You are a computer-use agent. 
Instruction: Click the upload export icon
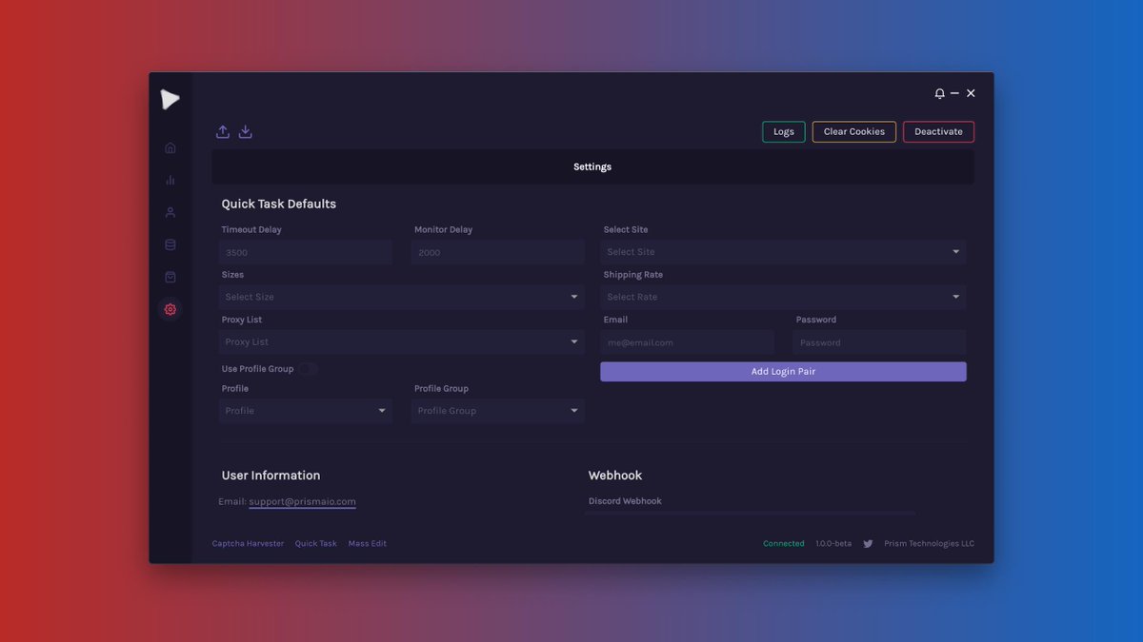coord(223,131)
